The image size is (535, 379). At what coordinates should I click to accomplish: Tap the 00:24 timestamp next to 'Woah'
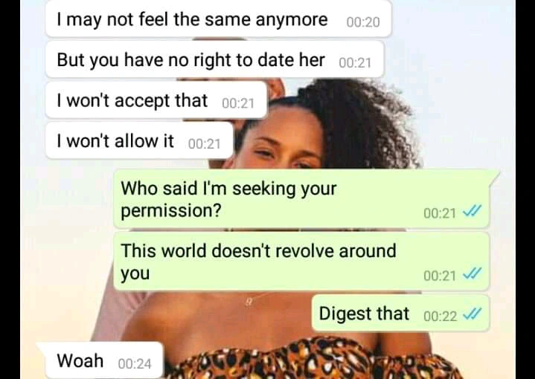135,363
